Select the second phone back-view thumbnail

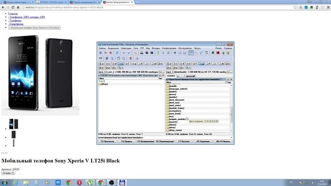point(13,134)
